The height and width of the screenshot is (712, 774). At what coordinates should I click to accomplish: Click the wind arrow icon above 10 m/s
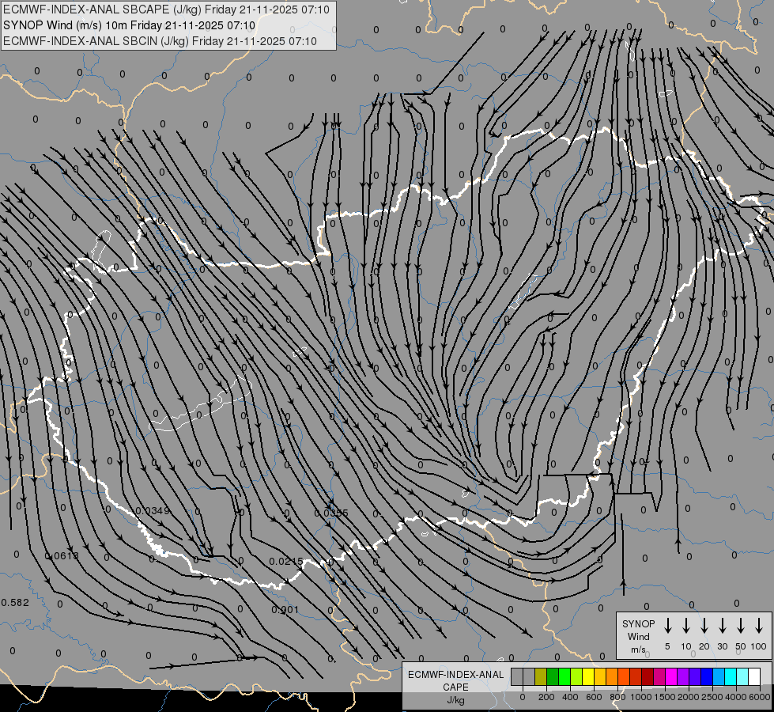pyautogui.click(x=685, y=626)
